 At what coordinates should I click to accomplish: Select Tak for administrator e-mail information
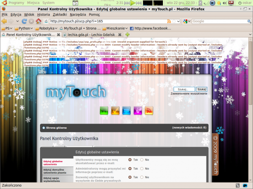(x=130, y=169)
